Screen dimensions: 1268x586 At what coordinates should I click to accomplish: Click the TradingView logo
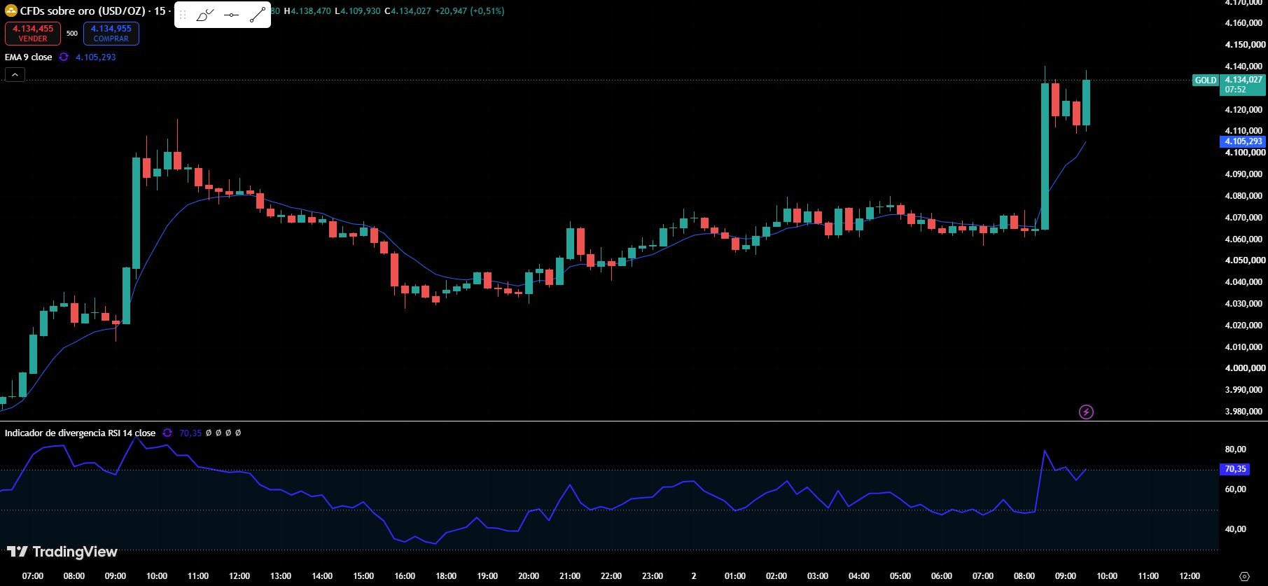pos(62,552)
